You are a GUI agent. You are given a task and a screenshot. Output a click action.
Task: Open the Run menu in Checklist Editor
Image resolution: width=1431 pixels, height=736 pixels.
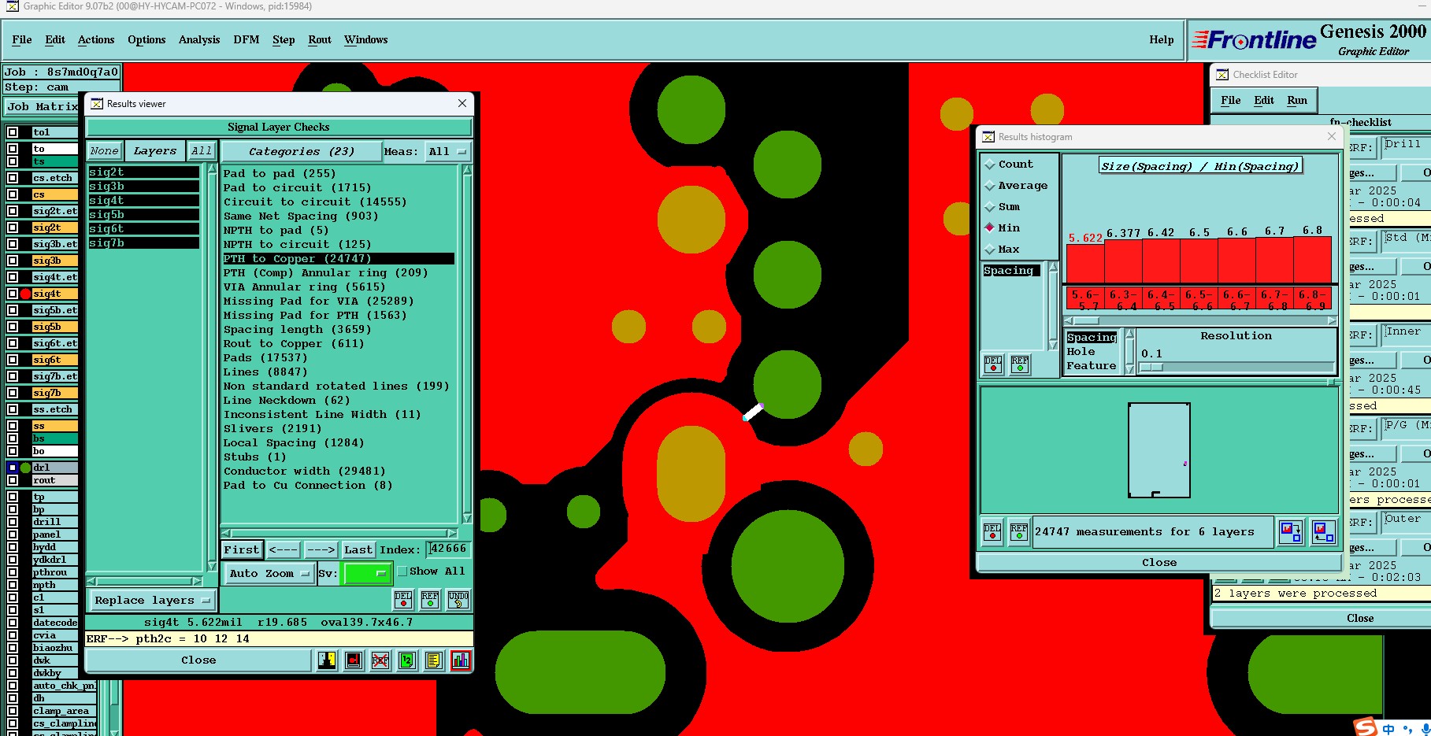[1297, 100]
